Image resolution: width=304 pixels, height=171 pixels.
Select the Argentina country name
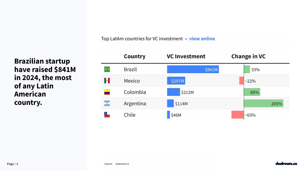coord(135,103)
